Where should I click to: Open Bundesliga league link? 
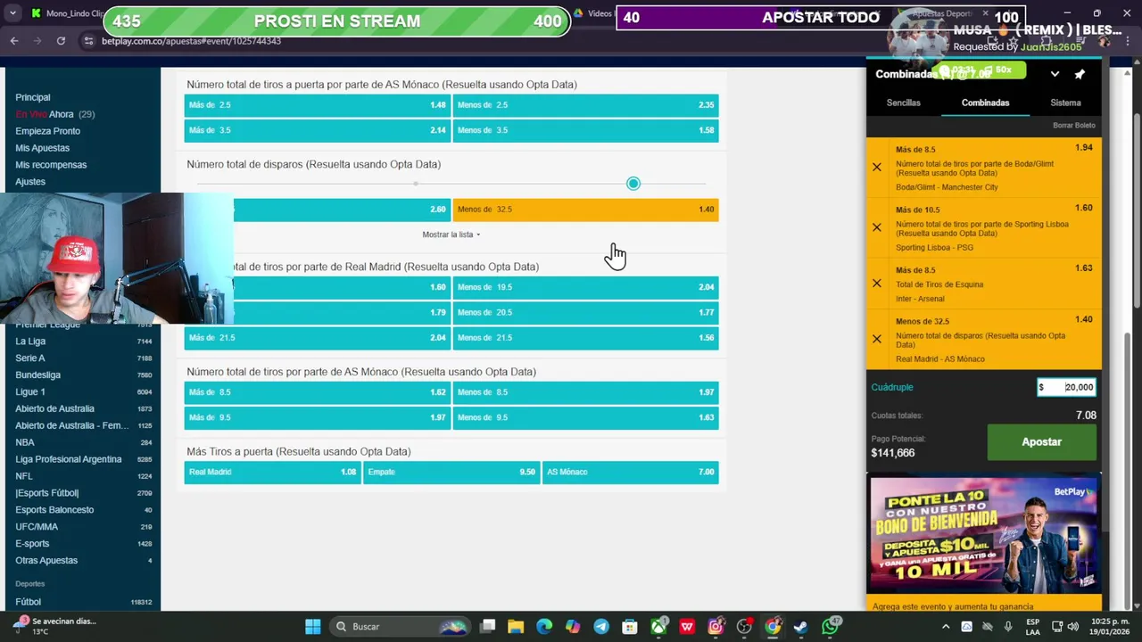[x=37, y=375]
